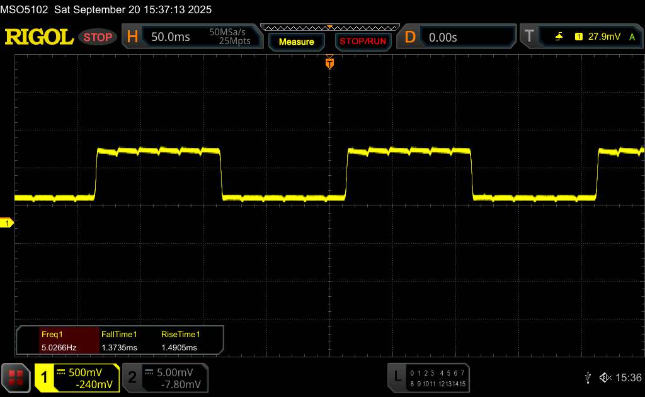Click the RIGOL logo
645x397 pixels.
pyautogui.click(x=39, y=37)
